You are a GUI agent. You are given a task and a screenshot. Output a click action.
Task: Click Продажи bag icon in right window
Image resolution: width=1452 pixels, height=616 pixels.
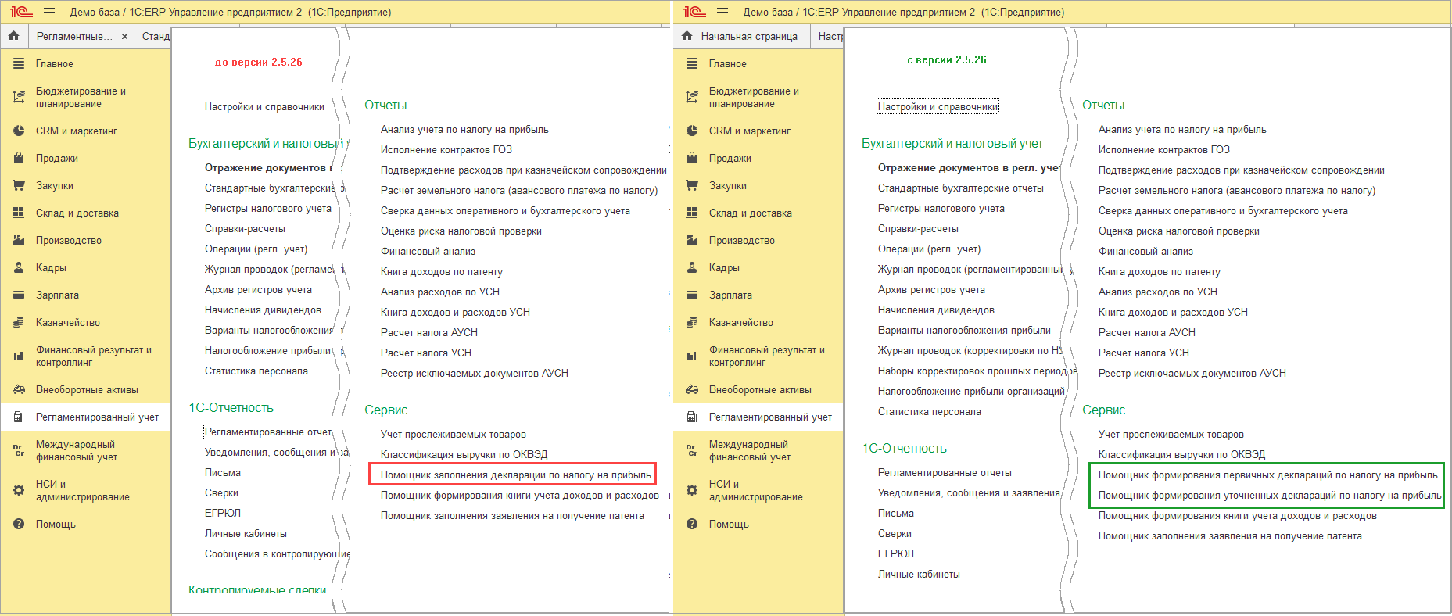tap(692, 159)
